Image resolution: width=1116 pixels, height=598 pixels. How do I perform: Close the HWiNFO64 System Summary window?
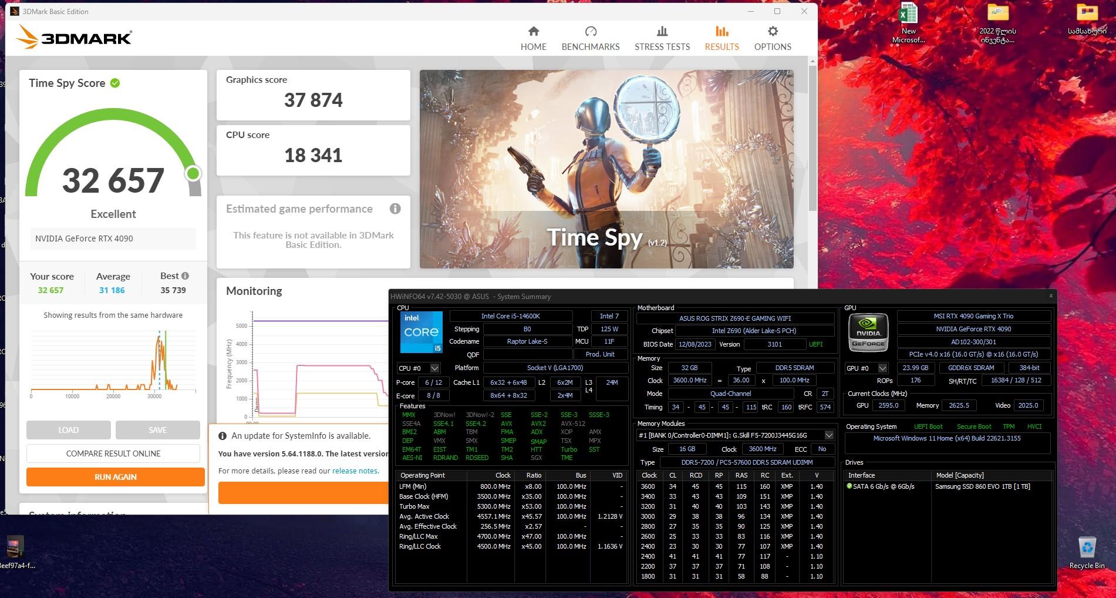pos(1050,296)
